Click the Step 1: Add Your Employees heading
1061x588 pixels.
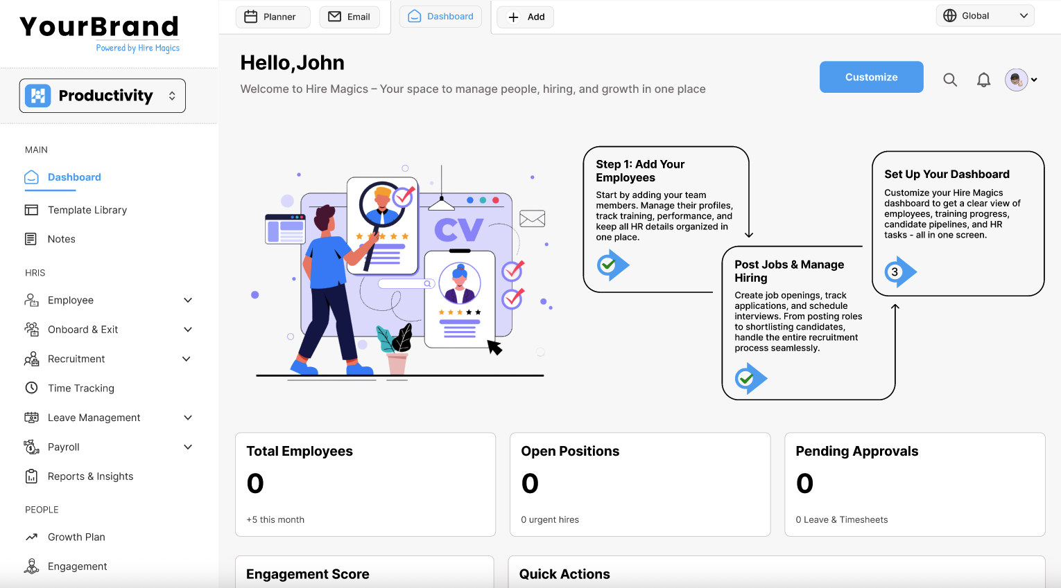640,170
